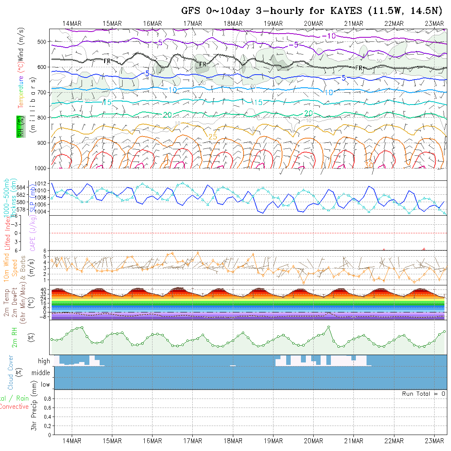Click the 21MAR label on bottom axis
451x451 pixels.
tap(354, 441)
